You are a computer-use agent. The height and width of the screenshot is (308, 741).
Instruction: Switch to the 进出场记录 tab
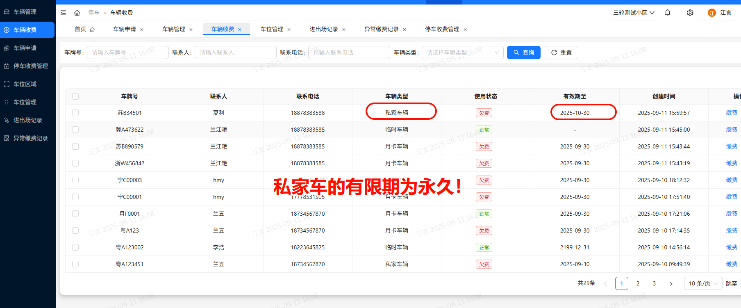point(324,29)
